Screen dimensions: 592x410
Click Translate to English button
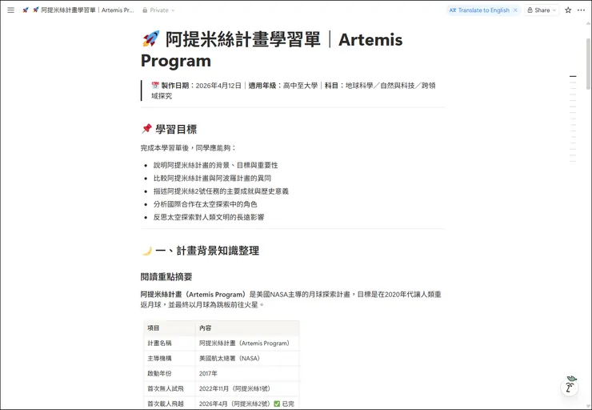479,10
